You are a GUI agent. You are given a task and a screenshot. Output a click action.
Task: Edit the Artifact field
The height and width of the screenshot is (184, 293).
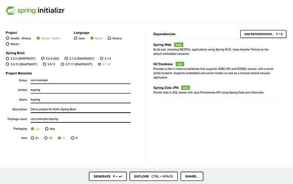click(x=80, y=90)
